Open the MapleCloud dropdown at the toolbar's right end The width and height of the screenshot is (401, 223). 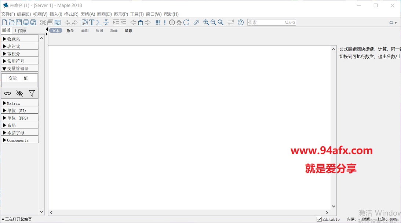393,22
